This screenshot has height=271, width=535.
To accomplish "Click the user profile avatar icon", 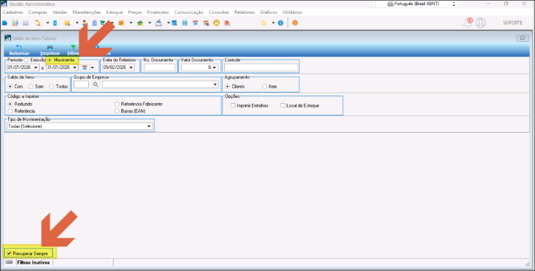I will coord(481,23).
